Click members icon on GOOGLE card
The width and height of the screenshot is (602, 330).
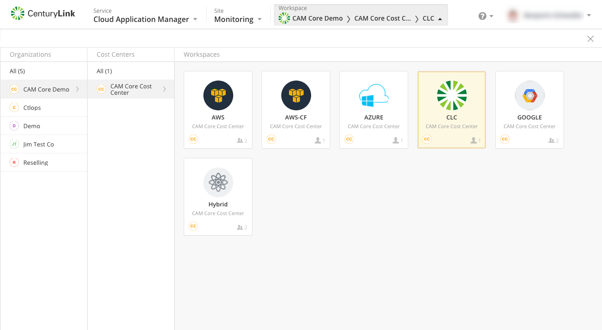[552, 141]
